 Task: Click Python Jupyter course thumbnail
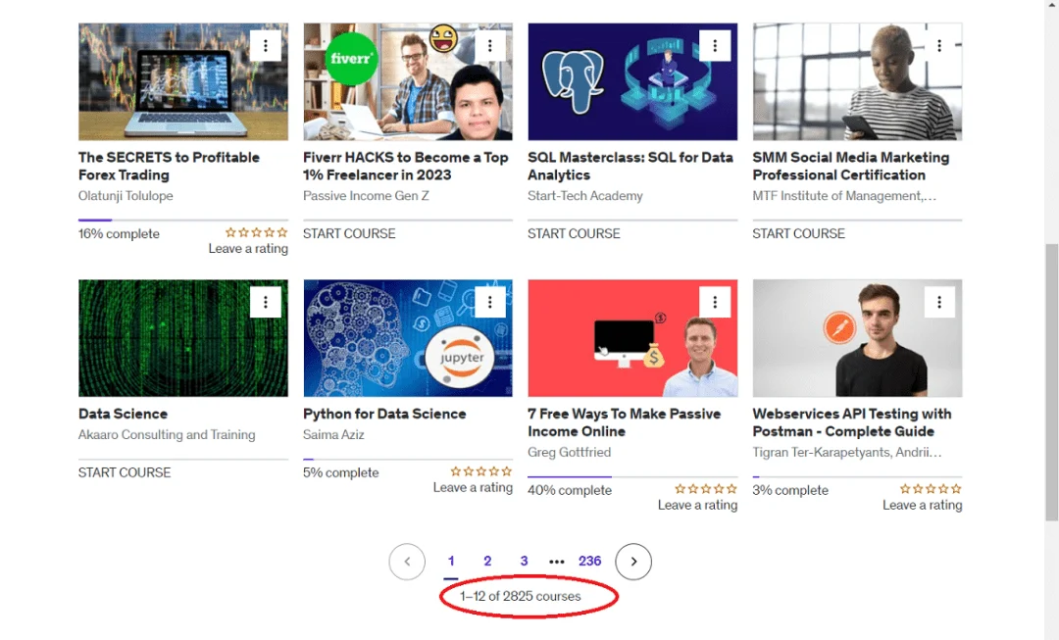click(x=408, y=338)
